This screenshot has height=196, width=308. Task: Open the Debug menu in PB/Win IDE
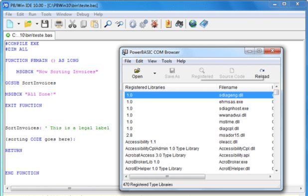pos(83,14)
